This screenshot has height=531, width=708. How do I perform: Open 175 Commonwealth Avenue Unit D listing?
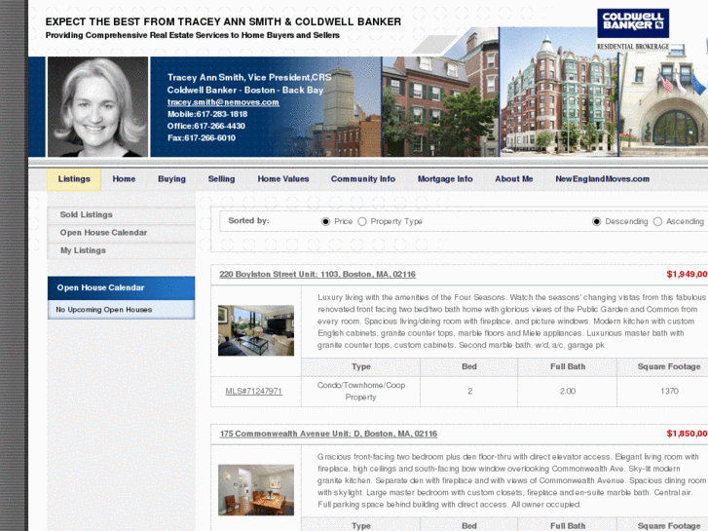(328, 434)
